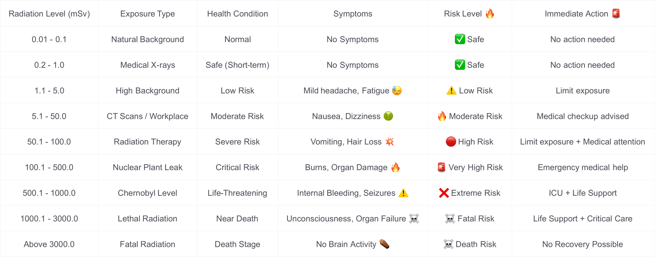Click the green checkmark in the Natural Background row
This screenshot has height=257, width=655.
tap(460, 39)
